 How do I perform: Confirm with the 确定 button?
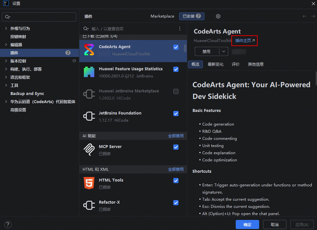(247, 224)
